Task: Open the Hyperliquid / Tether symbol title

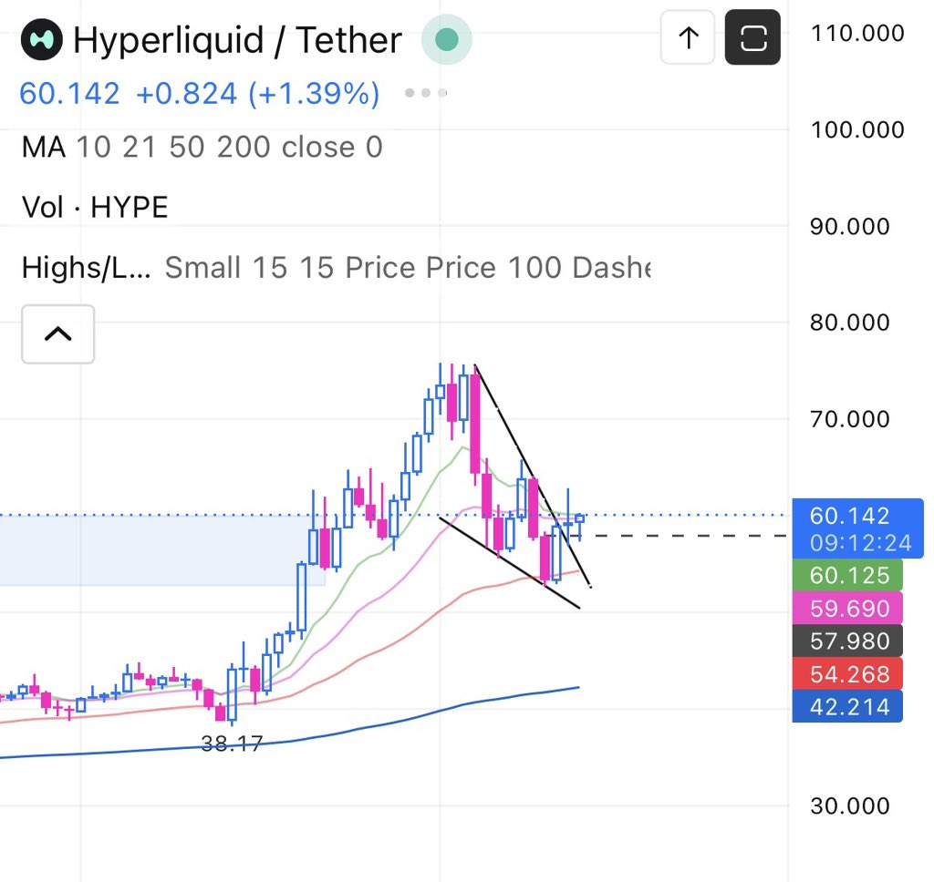Action: coord(237,40)
